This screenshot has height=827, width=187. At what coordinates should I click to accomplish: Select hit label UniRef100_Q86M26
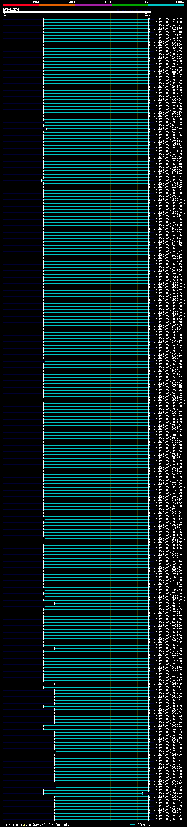click(x=168, y=500)
